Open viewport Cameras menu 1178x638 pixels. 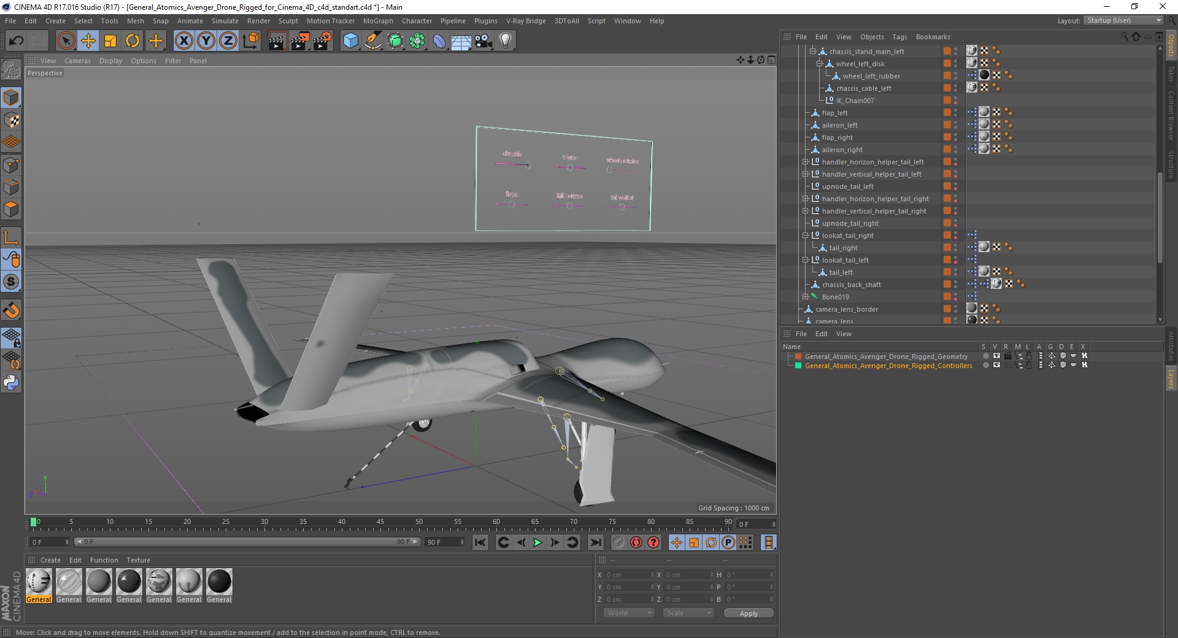[x=77, y=61]
